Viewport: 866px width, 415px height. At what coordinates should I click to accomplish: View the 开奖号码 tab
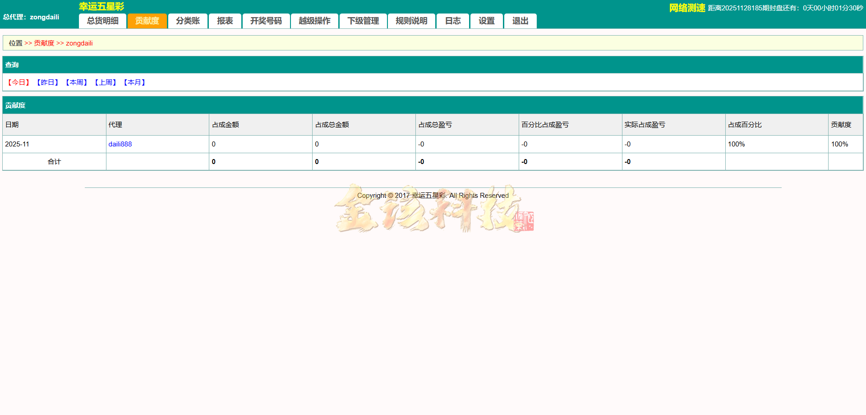pyautogui.click(x=266, y=21)
